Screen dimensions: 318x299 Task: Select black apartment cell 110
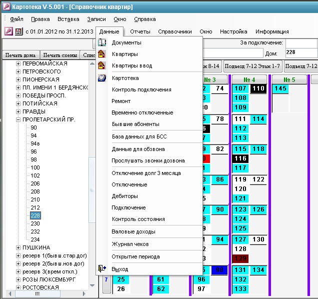258,88
